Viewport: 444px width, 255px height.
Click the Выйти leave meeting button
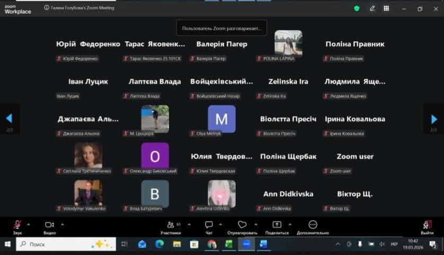(427, 225)
